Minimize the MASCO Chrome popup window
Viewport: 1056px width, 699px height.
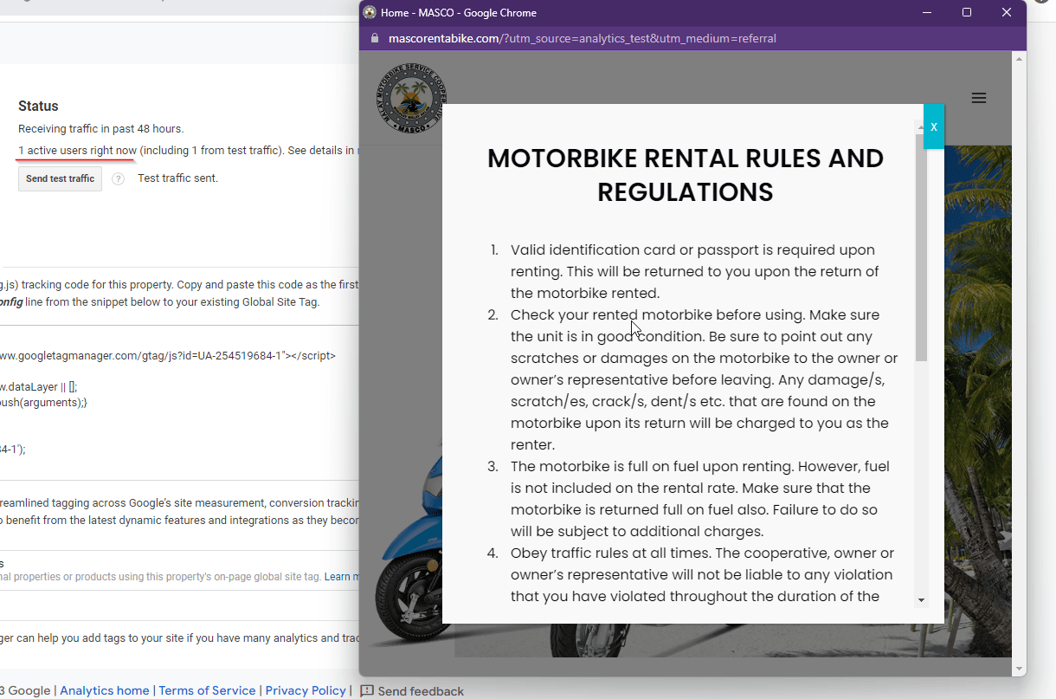[927, 13]
